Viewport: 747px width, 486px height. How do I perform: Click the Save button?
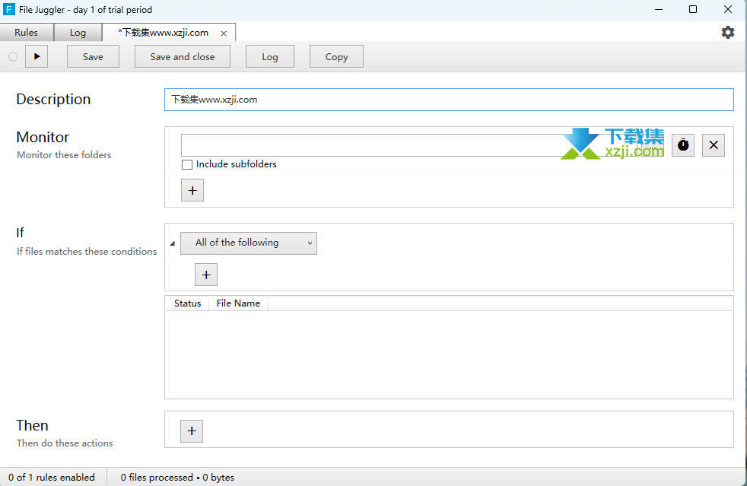[93, 56]
